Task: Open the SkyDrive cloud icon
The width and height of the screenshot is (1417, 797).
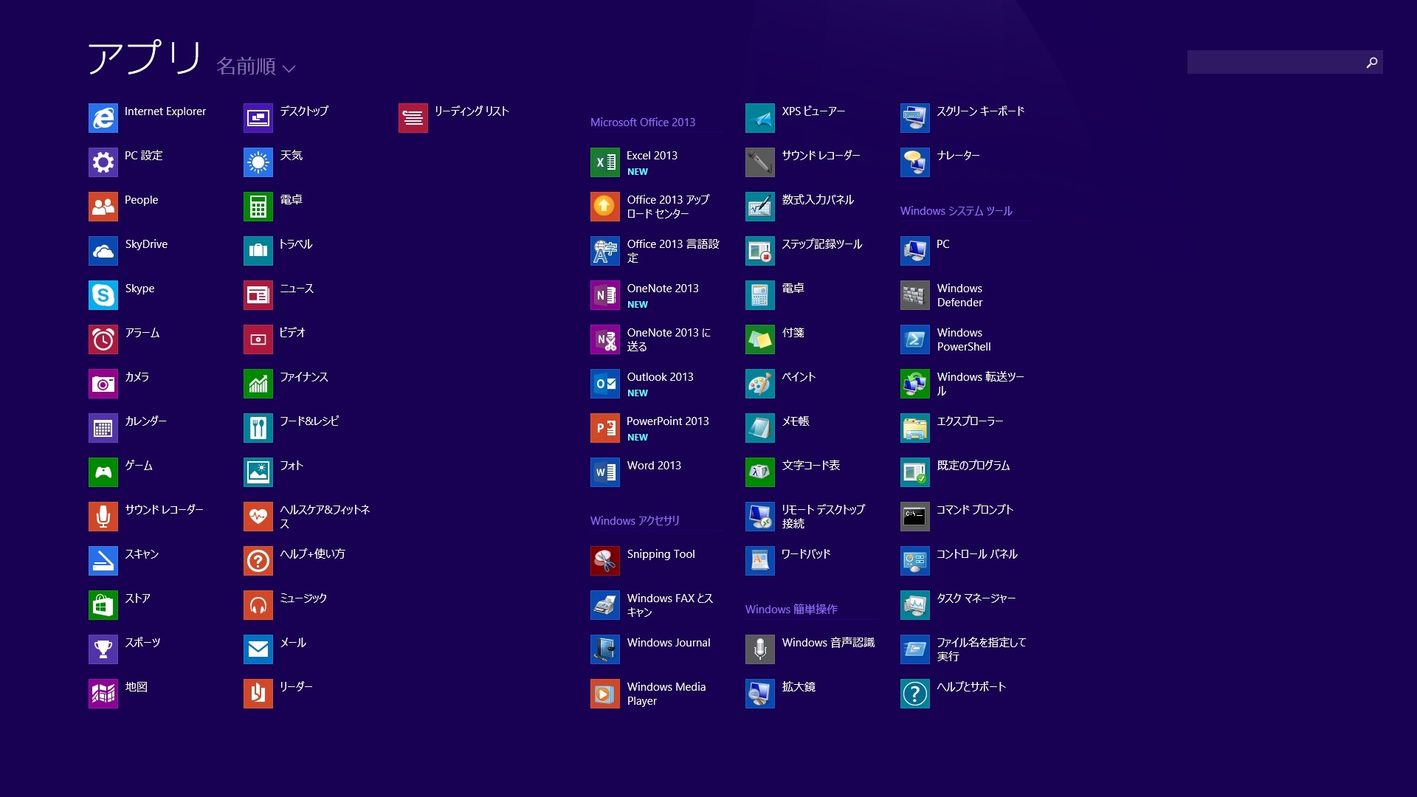Action: pyautogui.click(x=103, y=251)
